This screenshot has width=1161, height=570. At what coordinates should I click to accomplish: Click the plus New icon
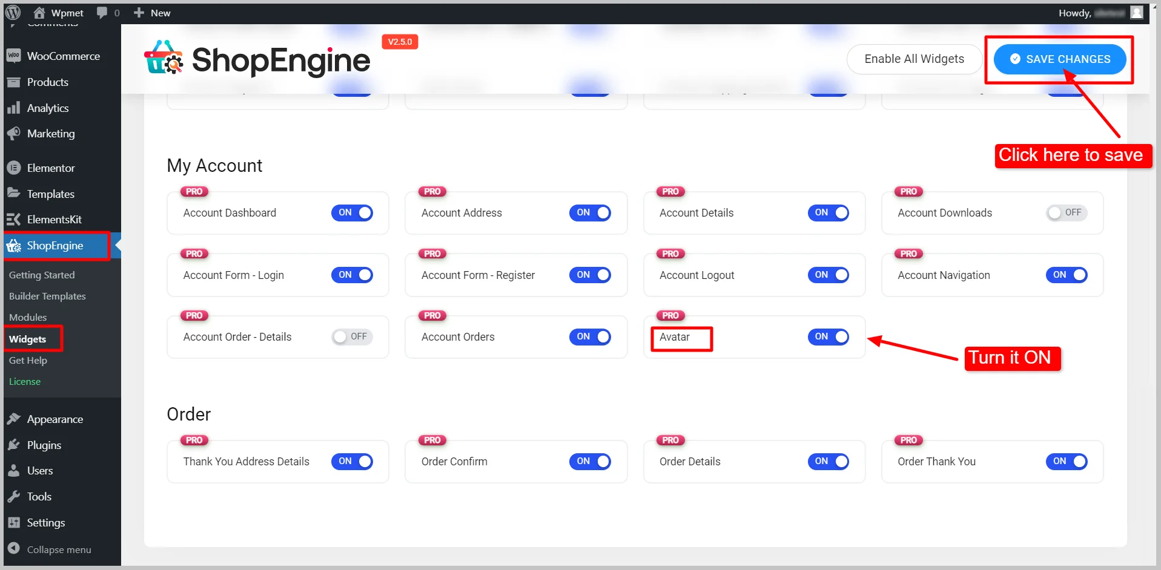click(x=139, y=13)
